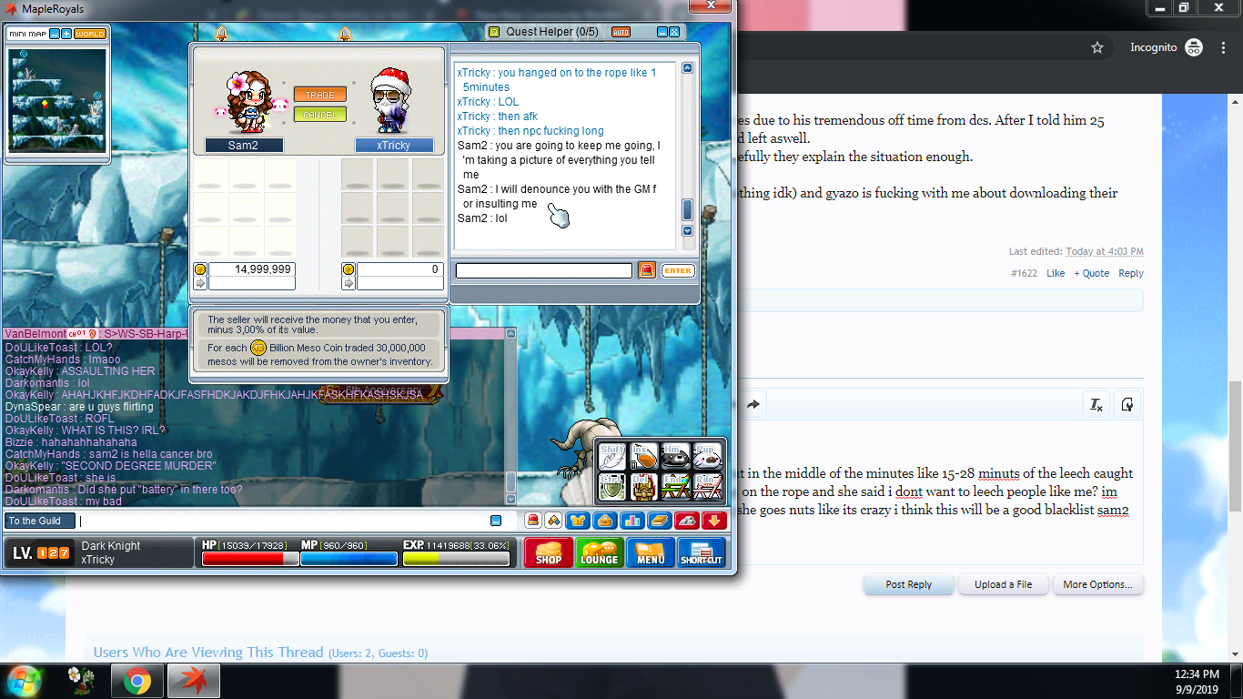Screen dimensions: 1243x699
Task: Click the trade chat message input field
Action: (x=543, y=270)
